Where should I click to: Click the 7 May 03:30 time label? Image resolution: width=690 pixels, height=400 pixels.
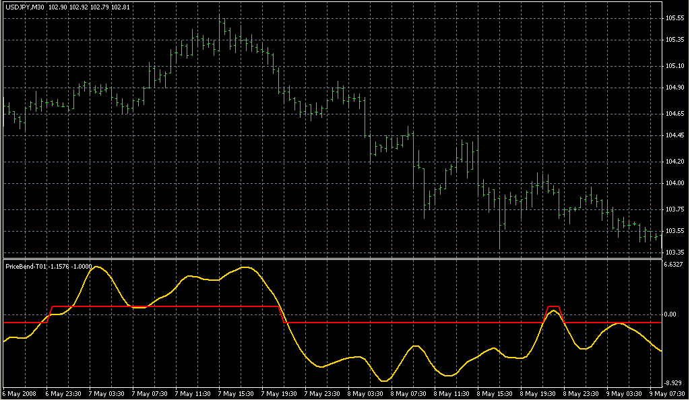click(x=104, y=393)
